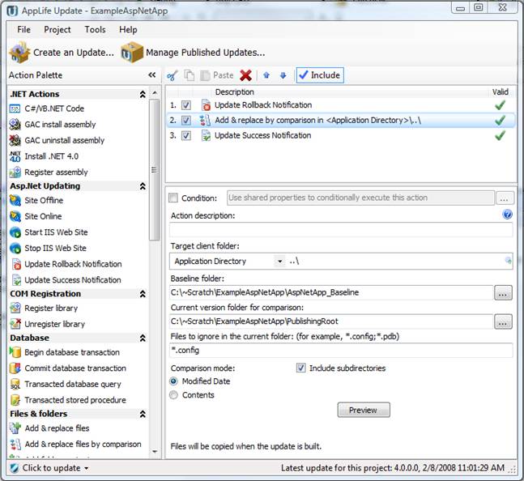The width and height of the screenshot is (524, 481).
Task: Click the Action Palette scrollbar thumb
Action: click(x=154, y=170)
